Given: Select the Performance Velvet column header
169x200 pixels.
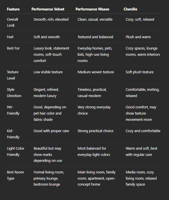Looking at the screenshot, I should click(48, 9).
